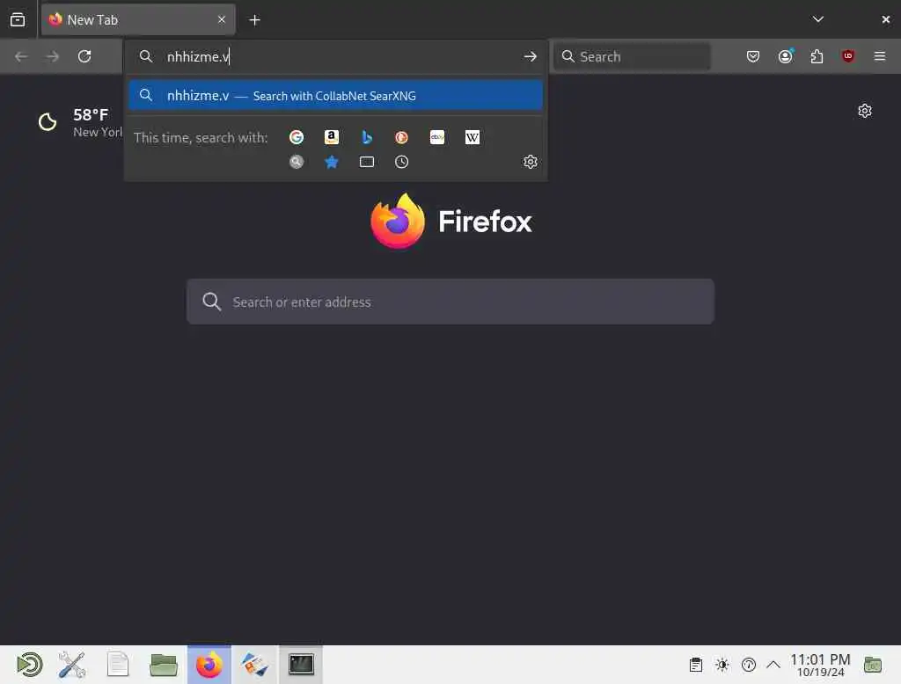The image size is (901, 684).
Task: Open the uBlock Origin extension popup
Action: (x=848, y=56)
